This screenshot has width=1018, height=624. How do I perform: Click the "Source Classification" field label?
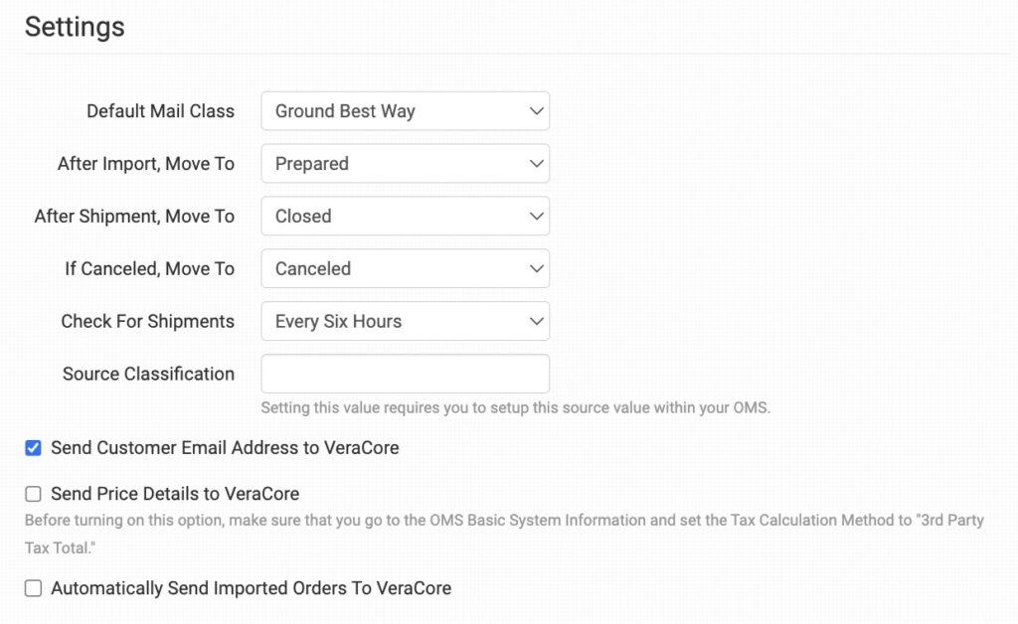[x=148, y=375]
